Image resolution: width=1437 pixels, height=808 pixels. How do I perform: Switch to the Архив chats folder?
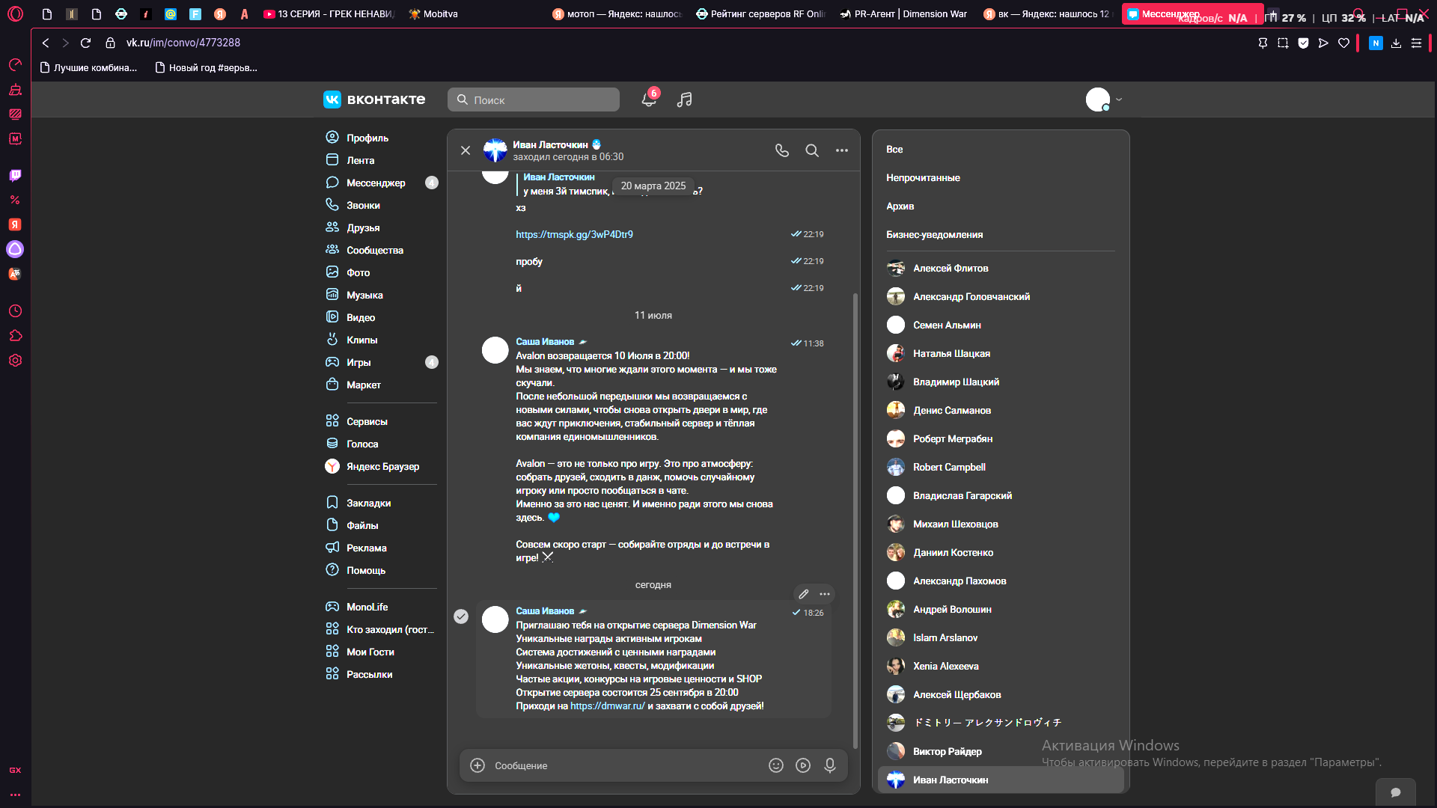[x=900, y=206]
